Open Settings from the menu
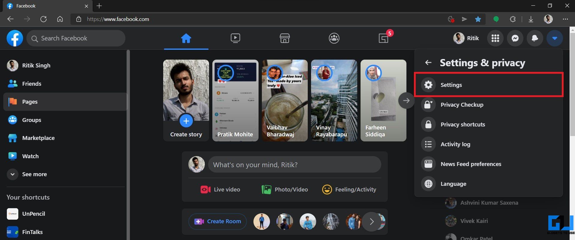Screen dimensions: 575x240 click(x=488, y=85)
